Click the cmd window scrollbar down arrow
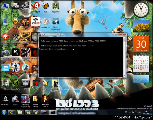The height and width of the screenshot is (120, 153). click(x=124, y=76)
